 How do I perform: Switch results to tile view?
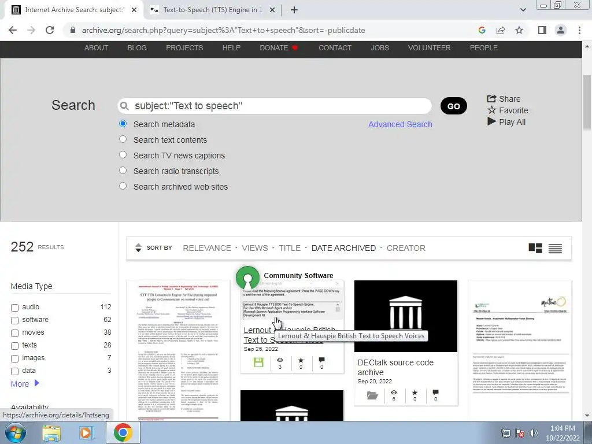click(535, 248)
